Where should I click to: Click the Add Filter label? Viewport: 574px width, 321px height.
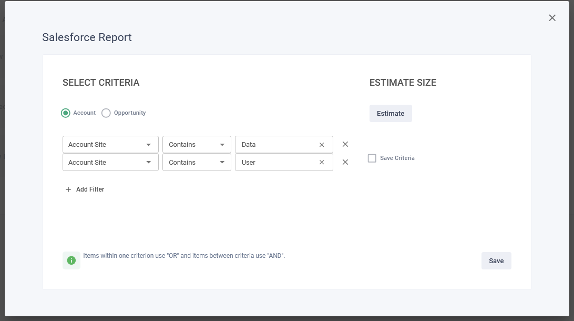[90, 189]
